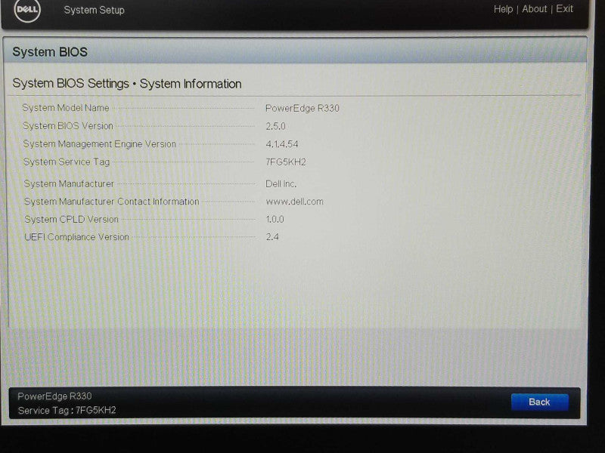Select the Dell Inc. manufacturer value
The width and height of the screenshot is (605, 453).
pos(281,183)
